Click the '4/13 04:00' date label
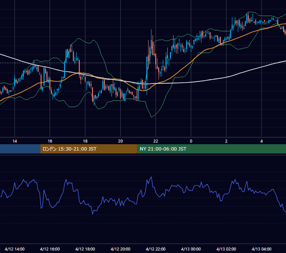Viewport: 286px width, 253px height. click(x=262, y=249)
